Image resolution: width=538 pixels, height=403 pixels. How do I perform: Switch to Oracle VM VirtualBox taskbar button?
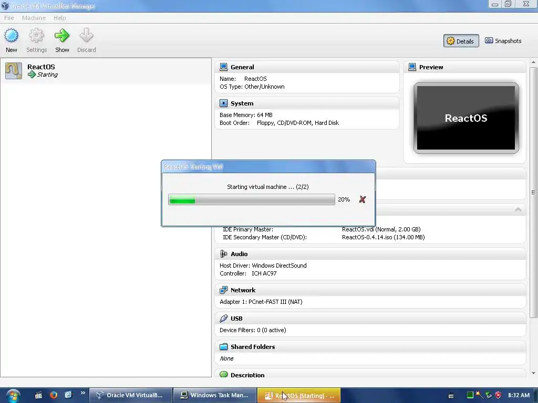click(x=130, y=395)
